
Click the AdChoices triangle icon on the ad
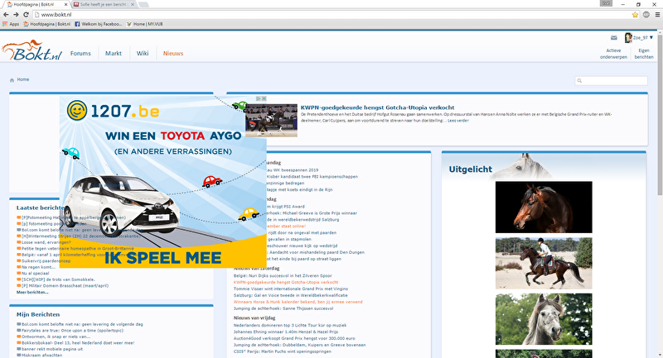coord(259,98)
